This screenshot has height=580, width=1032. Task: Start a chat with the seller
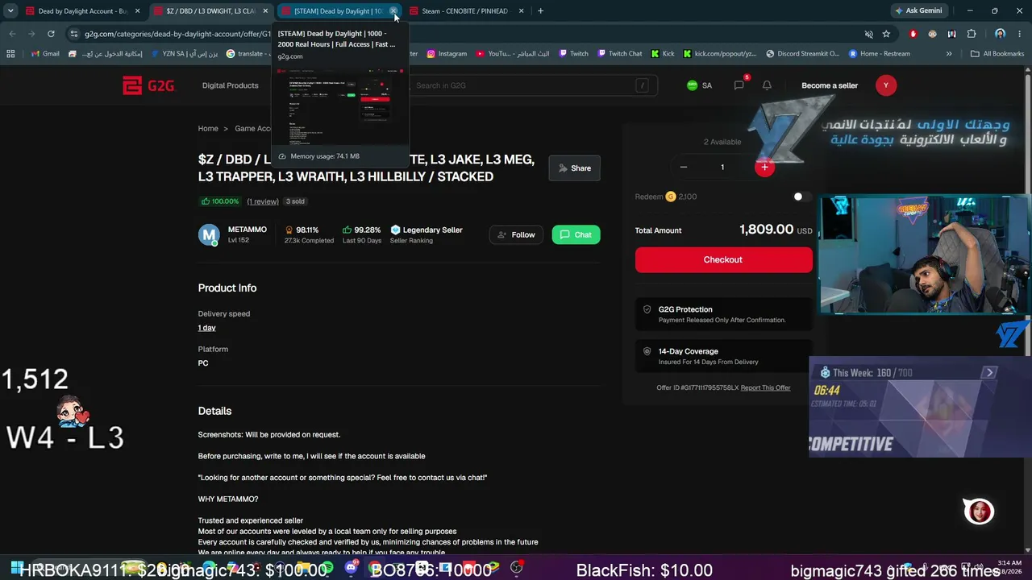pos(576,234)
